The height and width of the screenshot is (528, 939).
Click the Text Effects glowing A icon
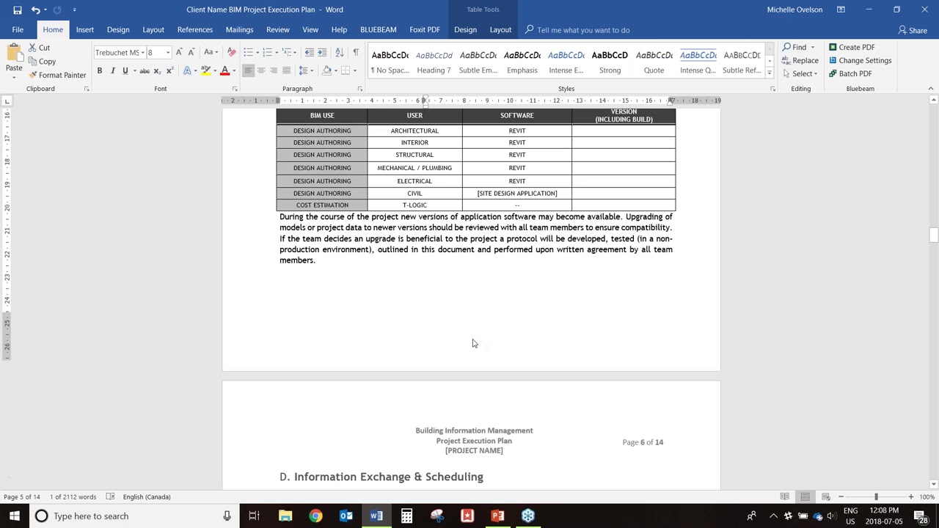click(x=187, y=70)
